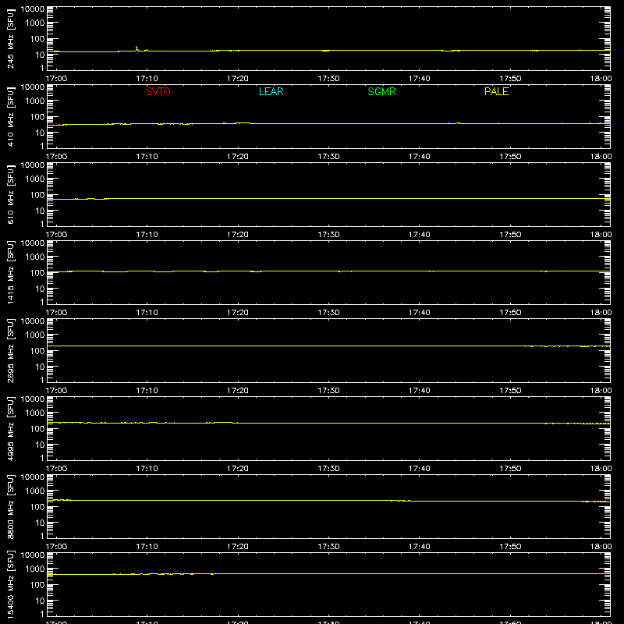
Task: Click the 1000 y-axis value on 410 MHz plot
Action: point(35,101)
